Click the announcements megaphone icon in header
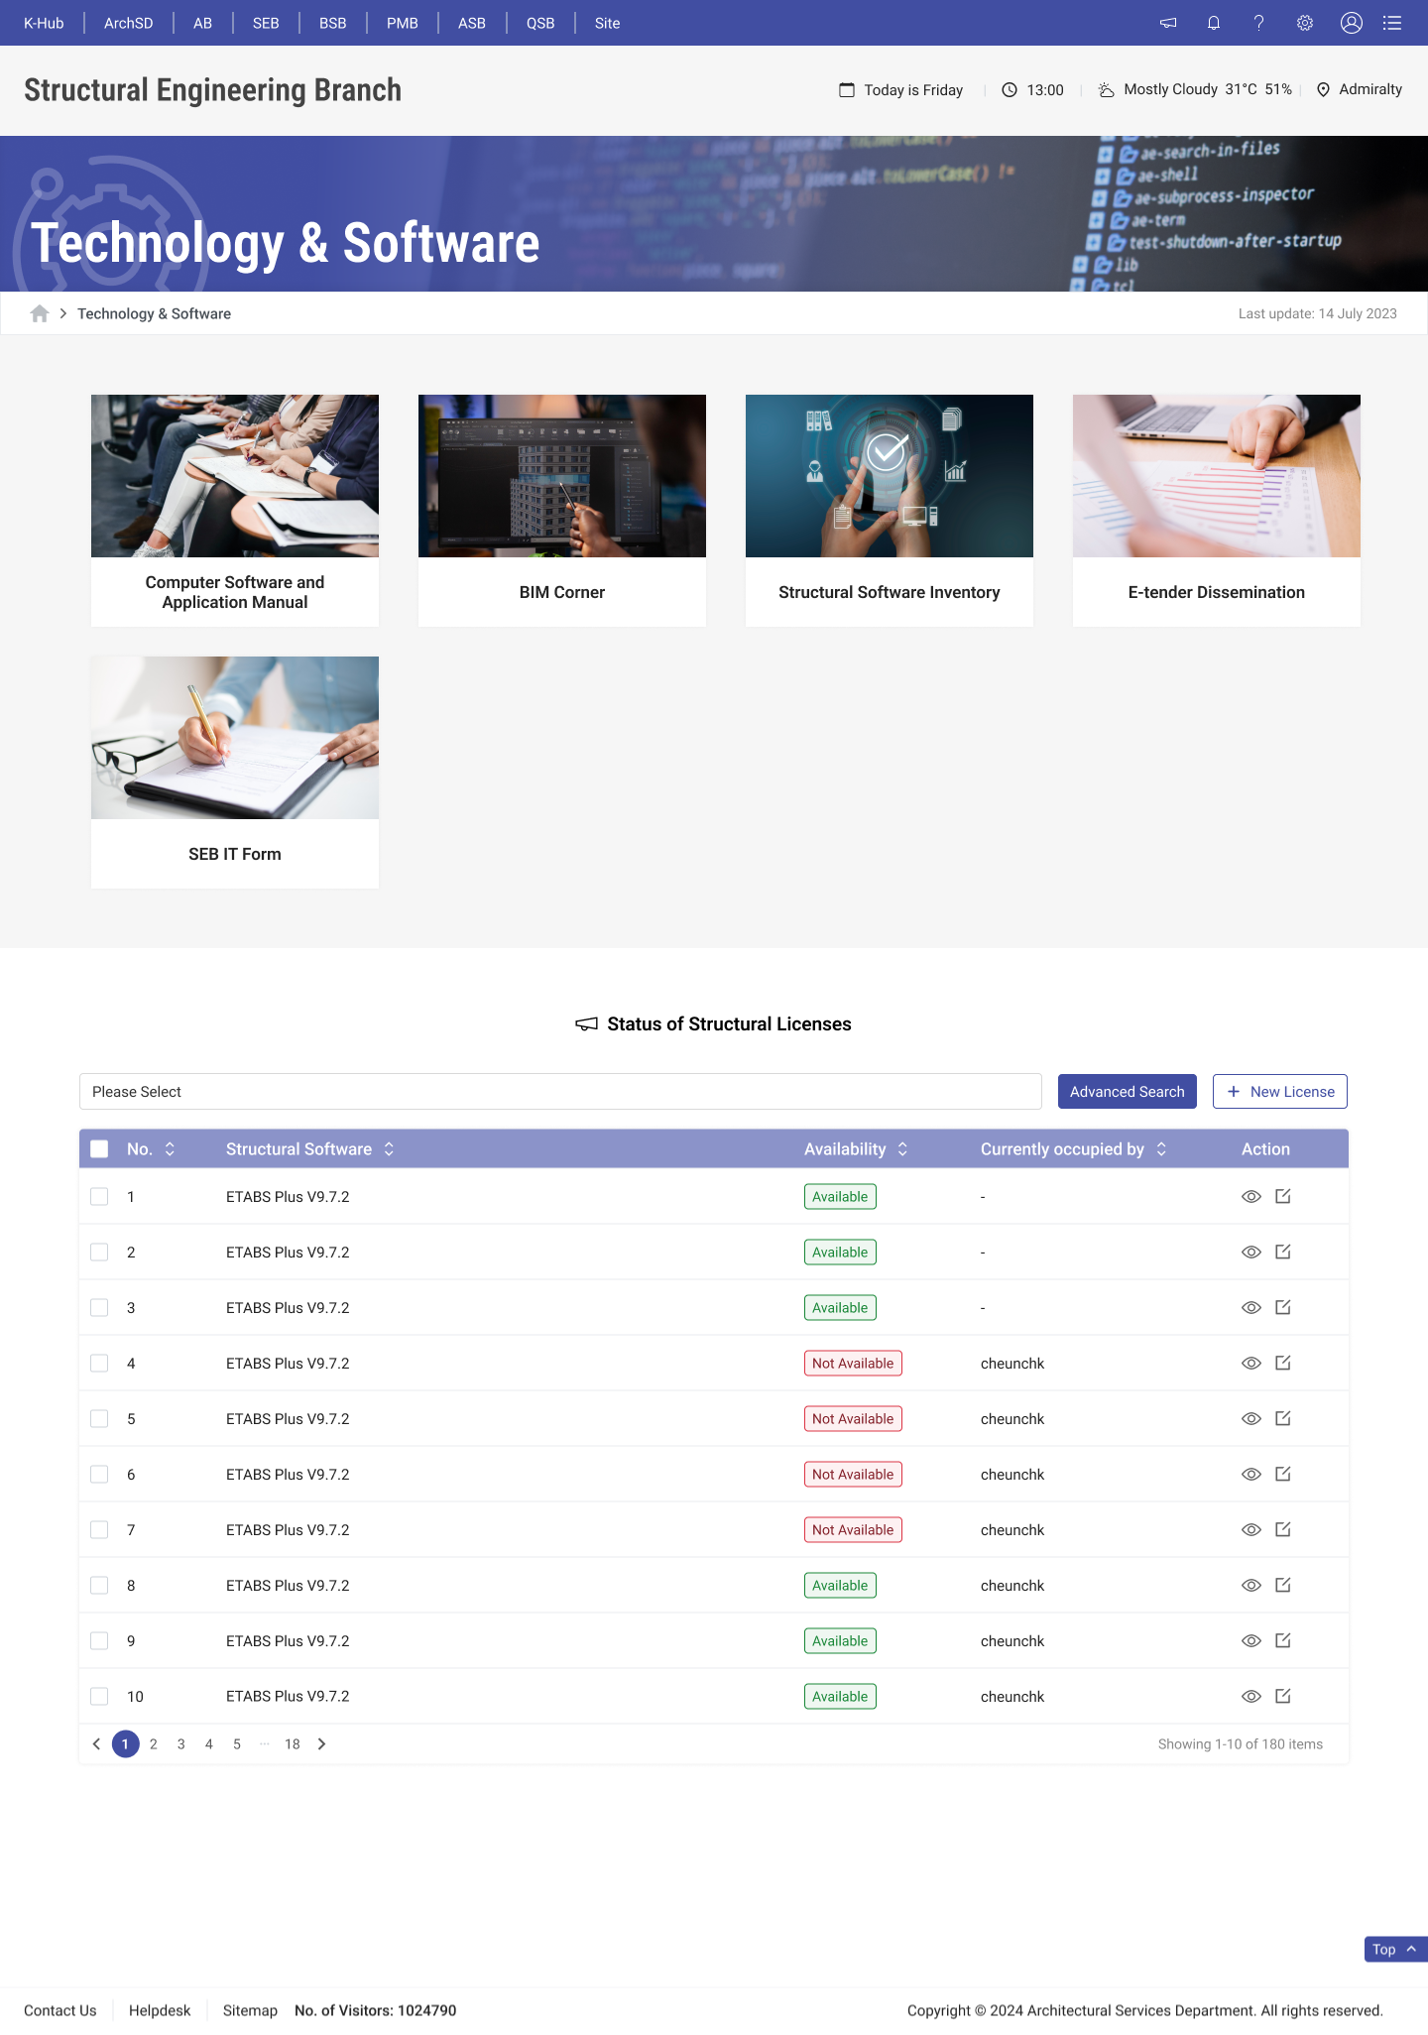The height and width of the screenshot is (2035, 1428). (x=1168, y=23)
